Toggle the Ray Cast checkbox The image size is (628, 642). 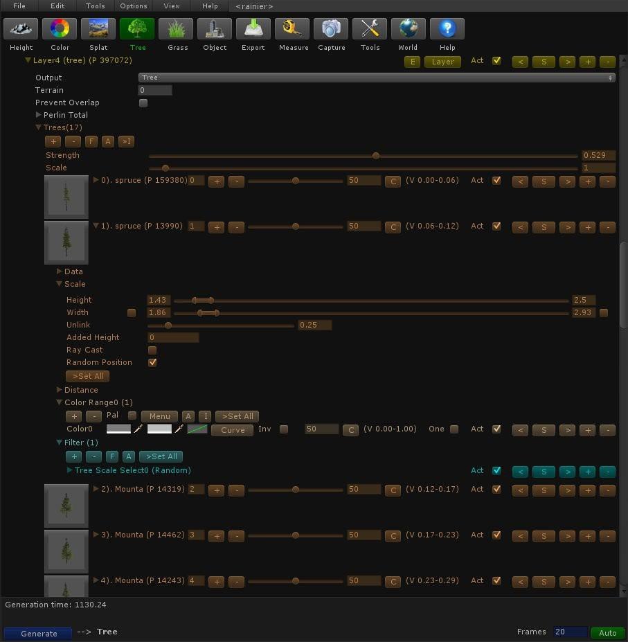pos(152,350)
